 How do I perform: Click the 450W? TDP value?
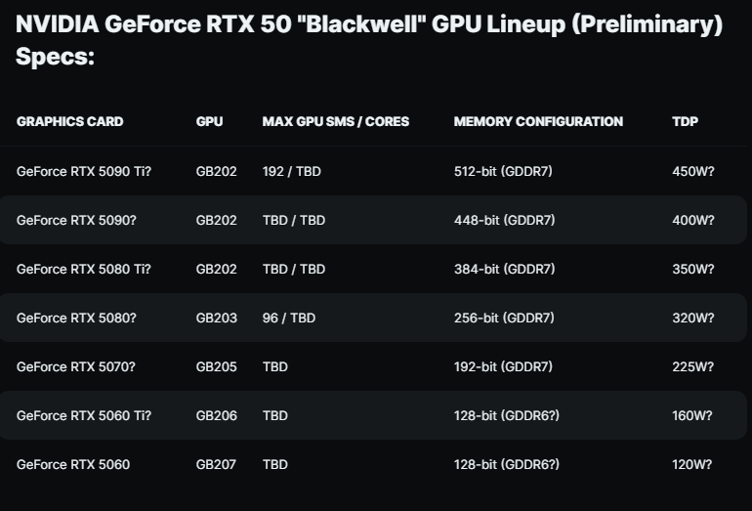693,171
